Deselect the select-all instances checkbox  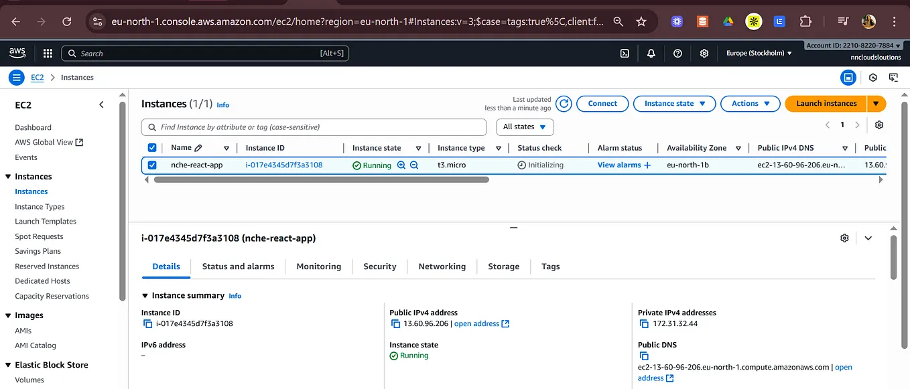(152, 147)
